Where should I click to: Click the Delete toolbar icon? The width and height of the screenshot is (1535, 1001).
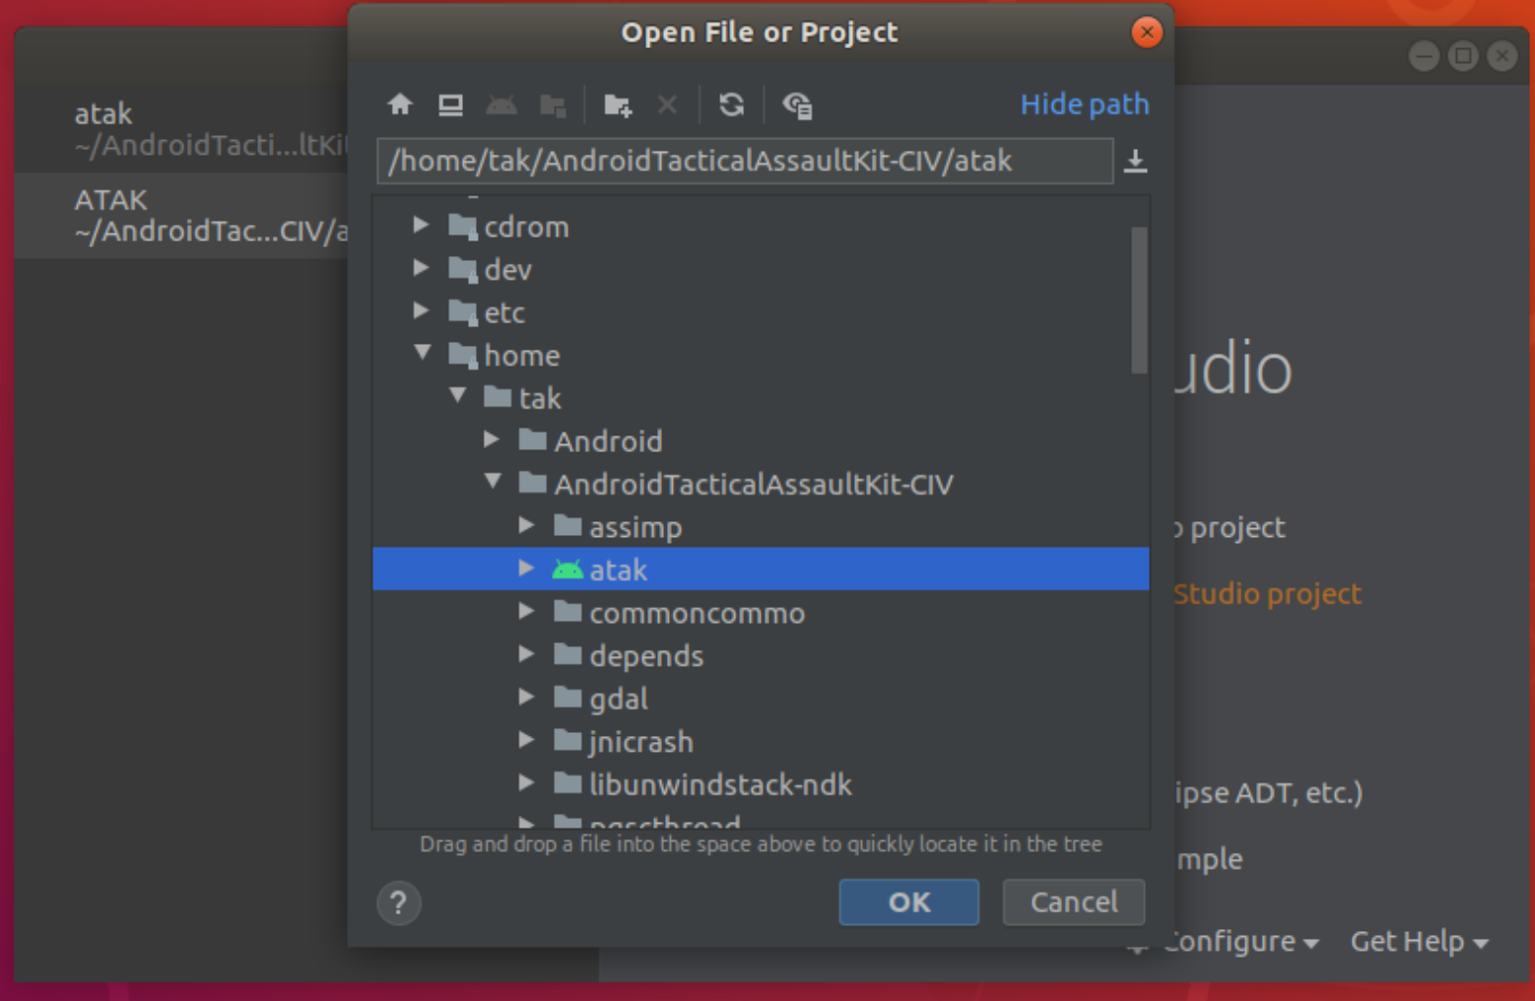click(667, 104)
